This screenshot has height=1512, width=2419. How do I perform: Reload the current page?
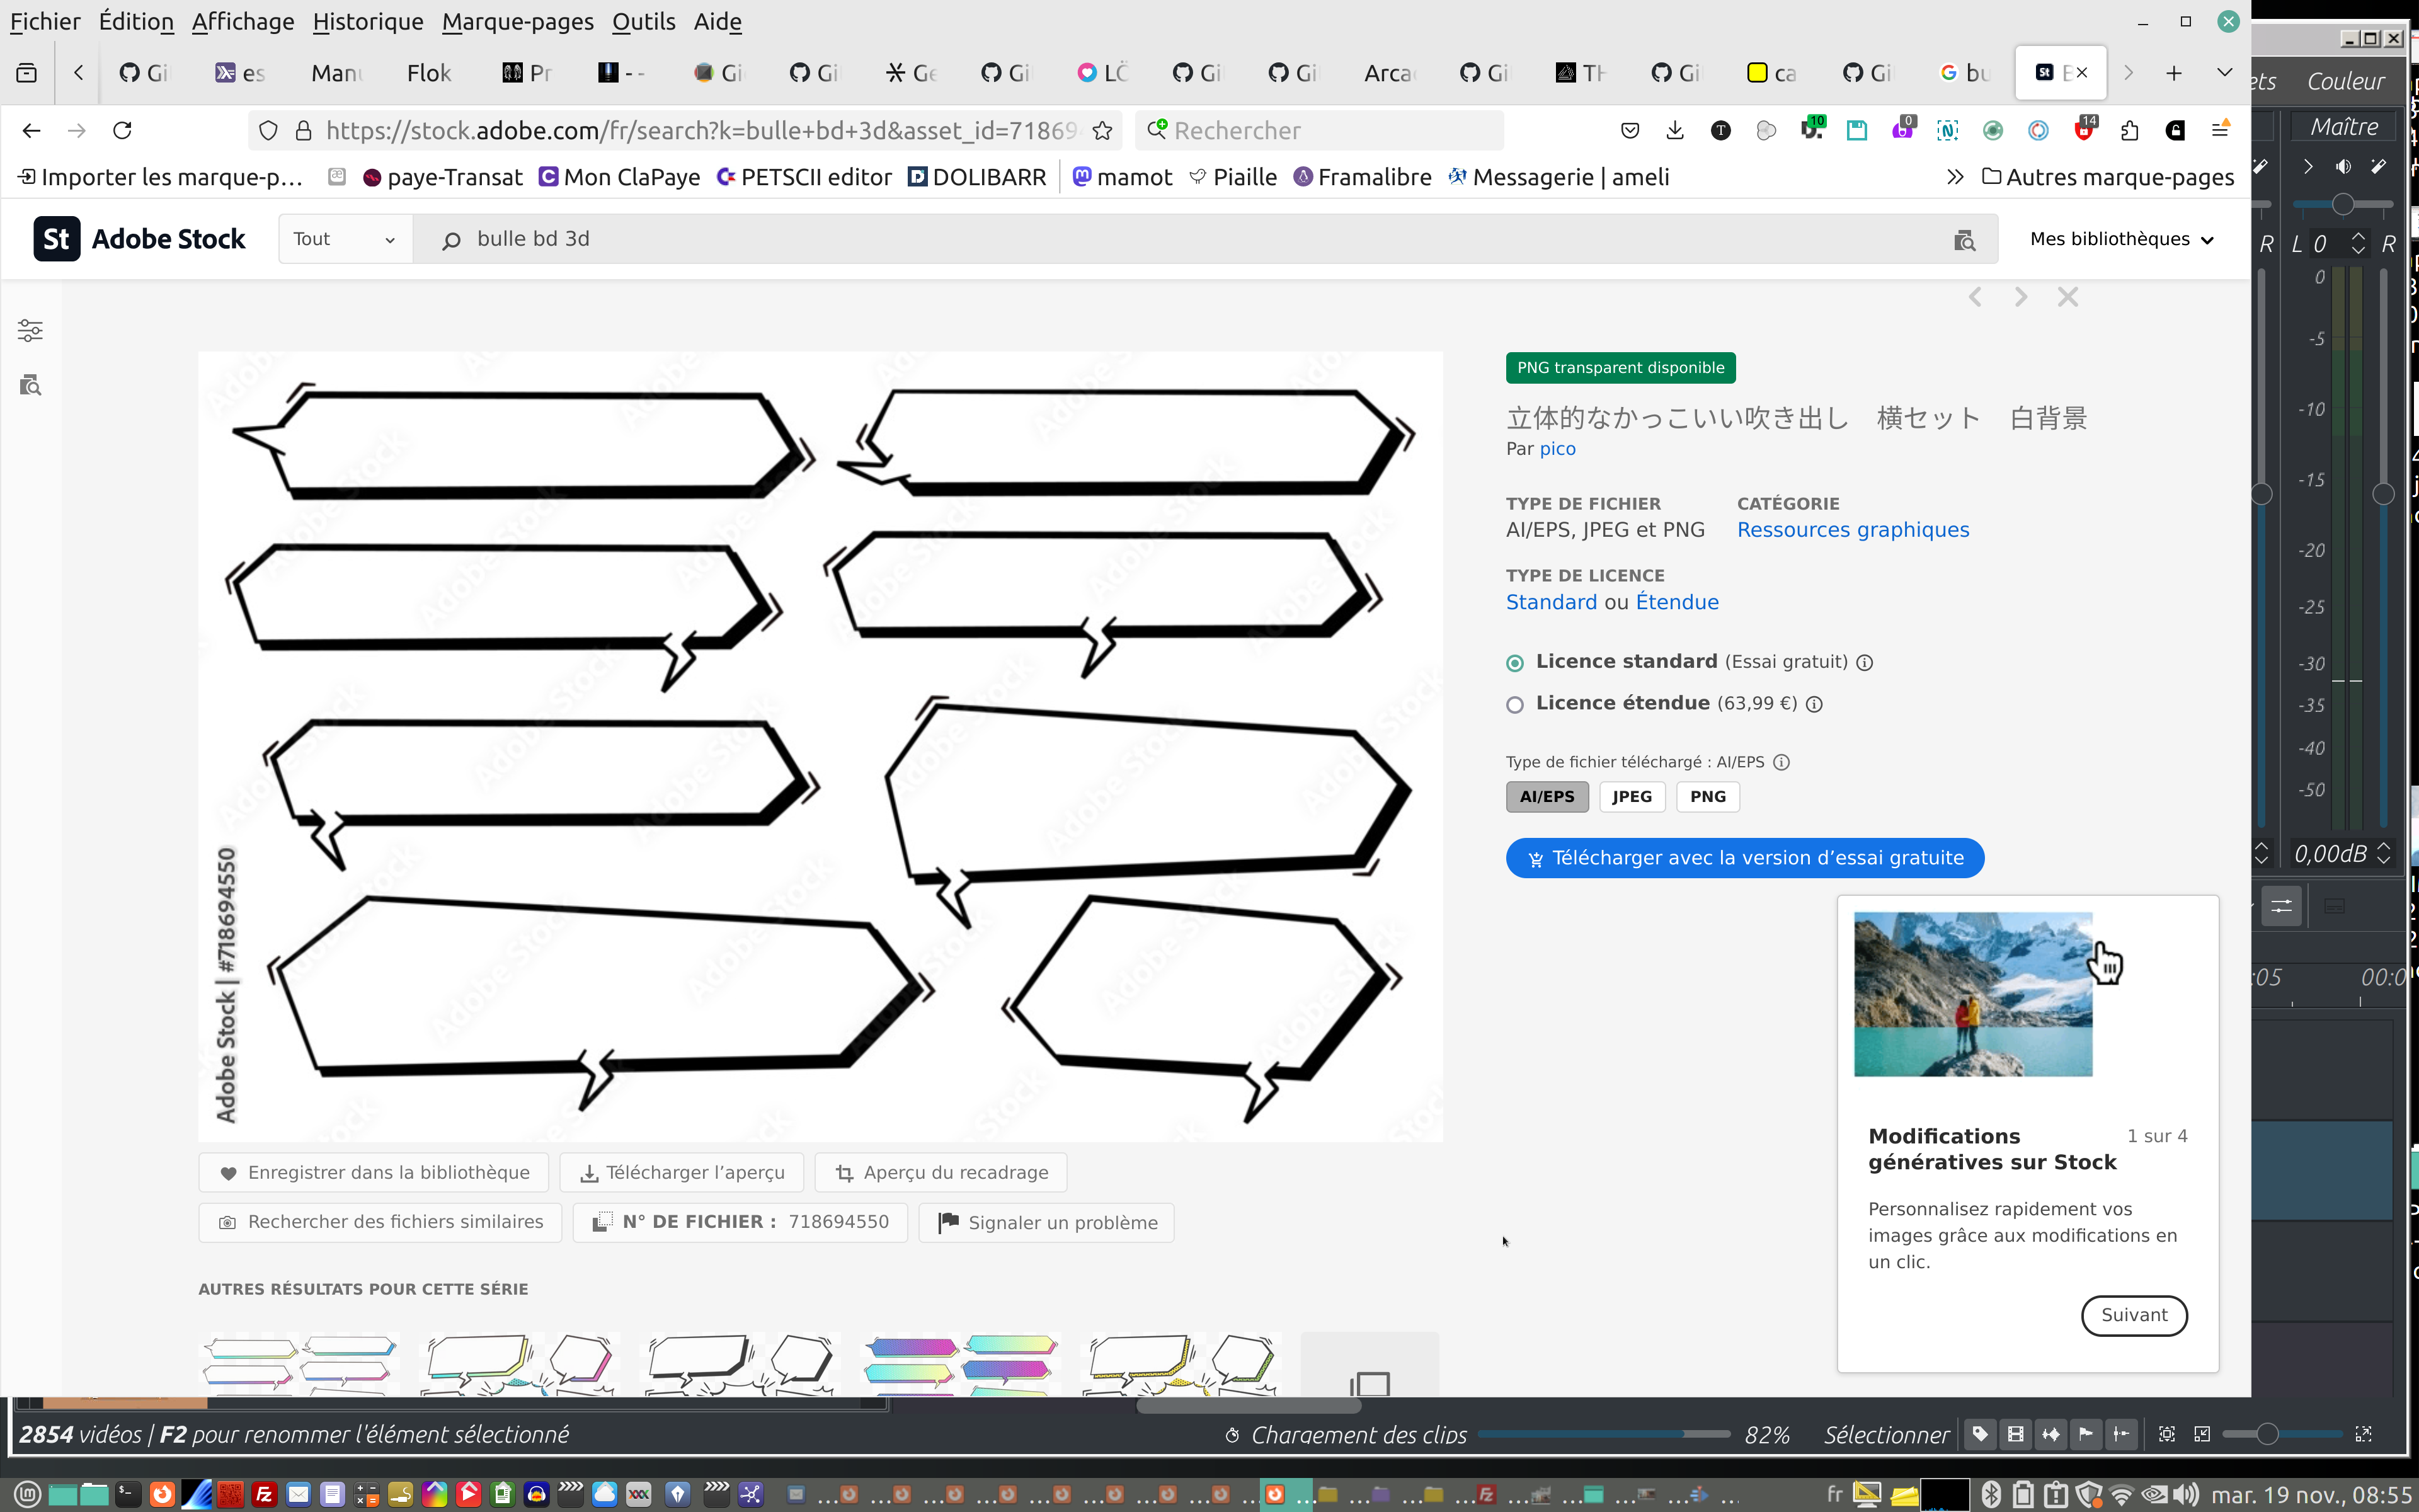click(122, 131)
